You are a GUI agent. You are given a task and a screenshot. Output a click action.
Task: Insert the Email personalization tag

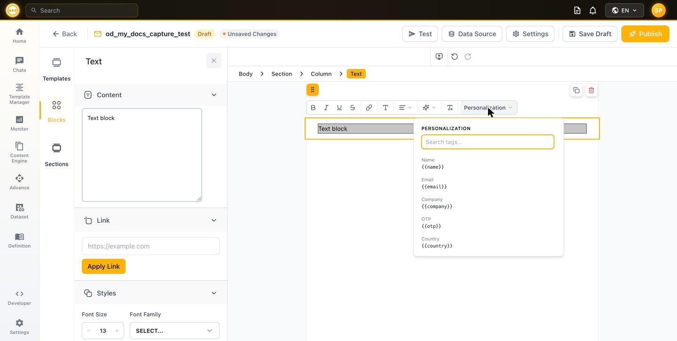488,183
